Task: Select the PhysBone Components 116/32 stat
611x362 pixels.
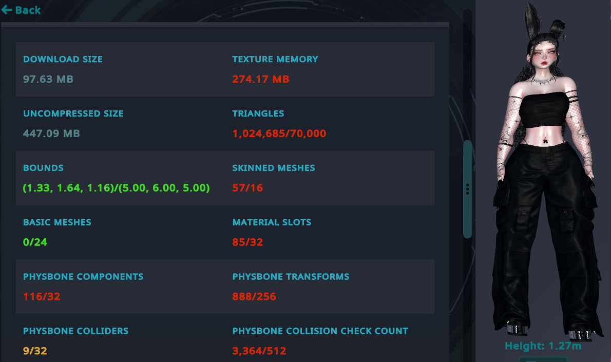Action: point(83,287)
